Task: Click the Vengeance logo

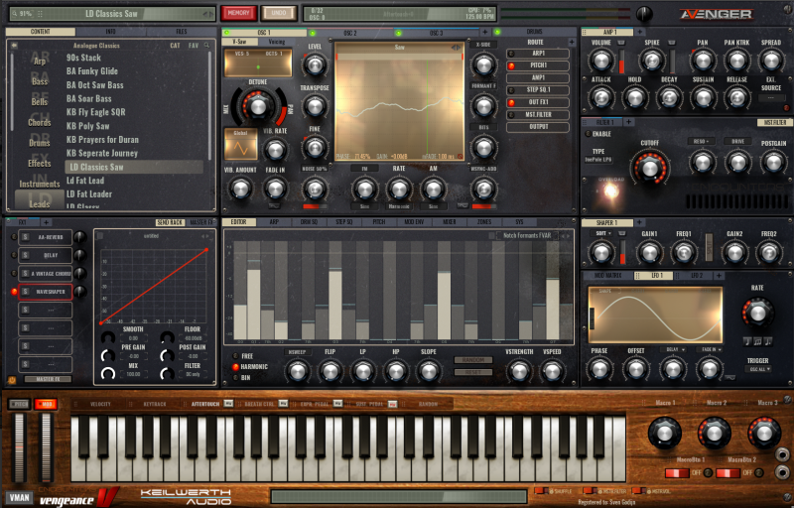Action: pos(79,497)
